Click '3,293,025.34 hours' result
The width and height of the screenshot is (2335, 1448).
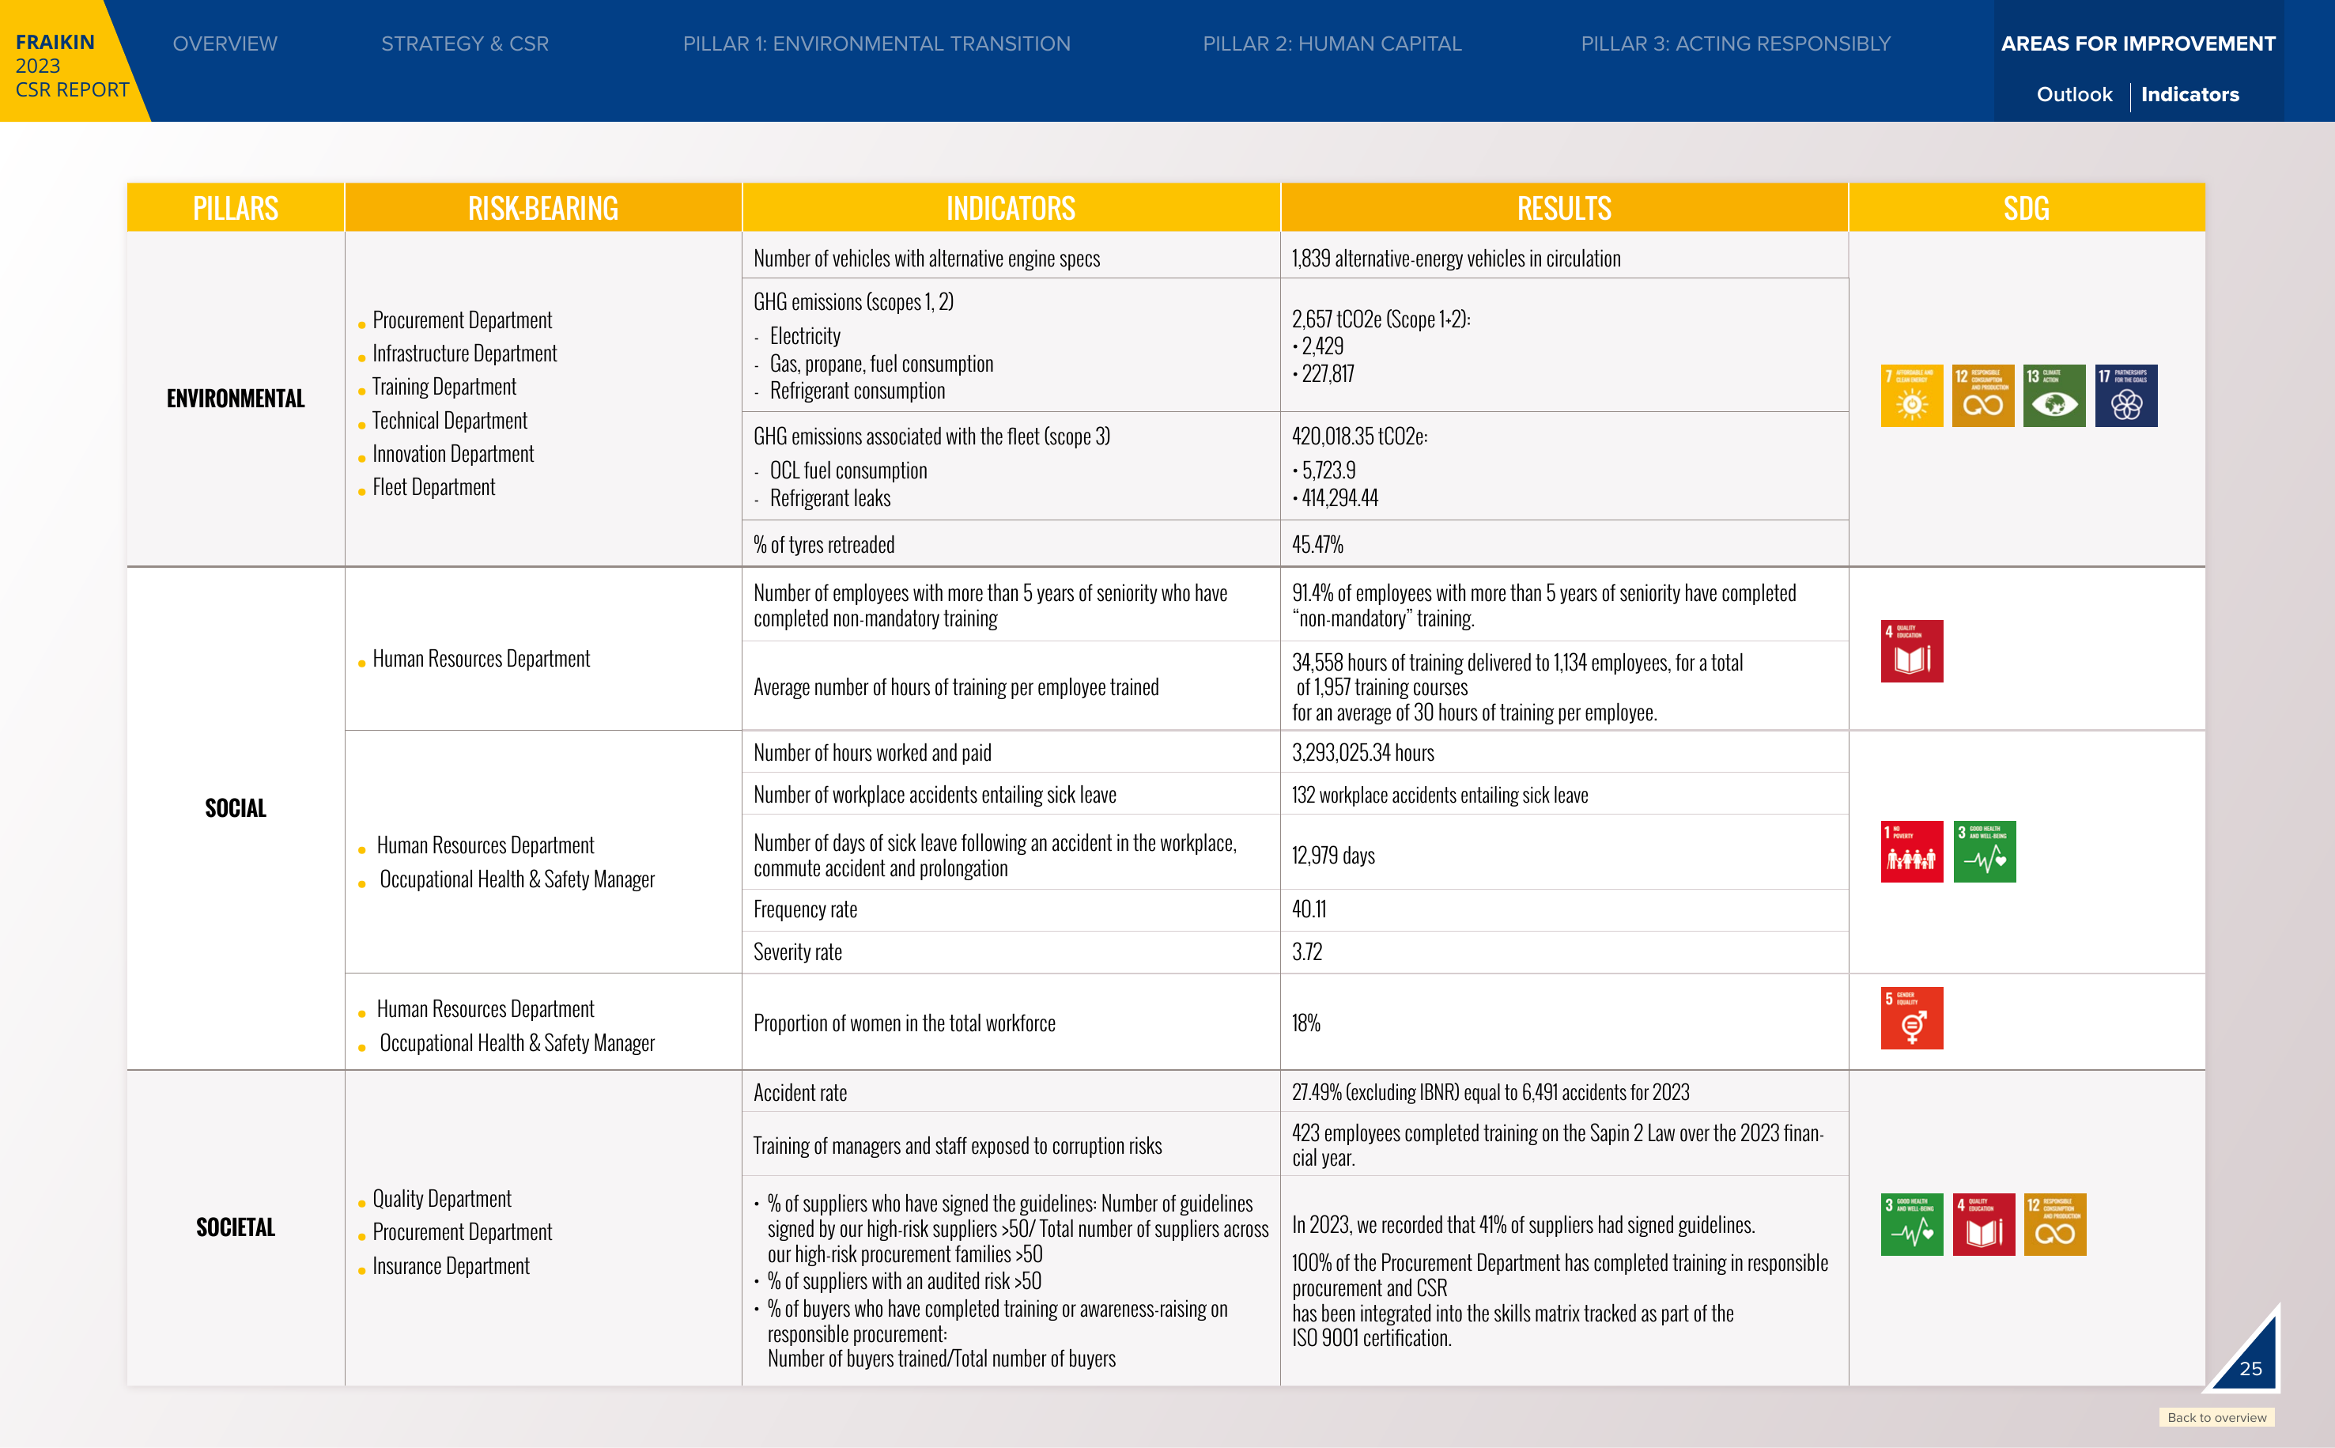click(x=1362, y=753)
